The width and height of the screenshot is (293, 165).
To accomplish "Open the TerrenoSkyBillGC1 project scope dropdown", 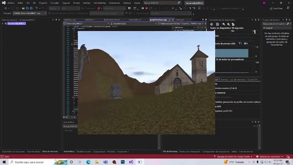I will (86, 24).
